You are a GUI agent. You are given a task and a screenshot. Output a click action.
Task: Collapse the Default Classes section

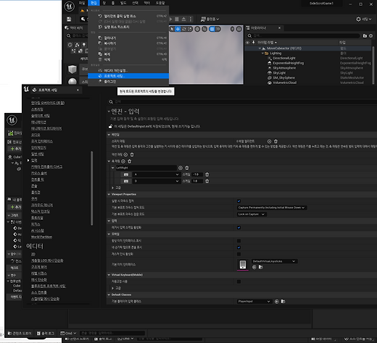click(x=109, y=295)
